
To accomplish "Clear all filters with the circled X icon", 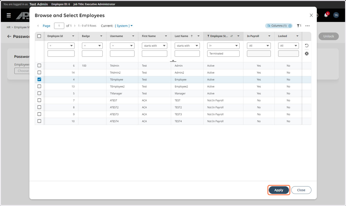I will pos(307,54).
